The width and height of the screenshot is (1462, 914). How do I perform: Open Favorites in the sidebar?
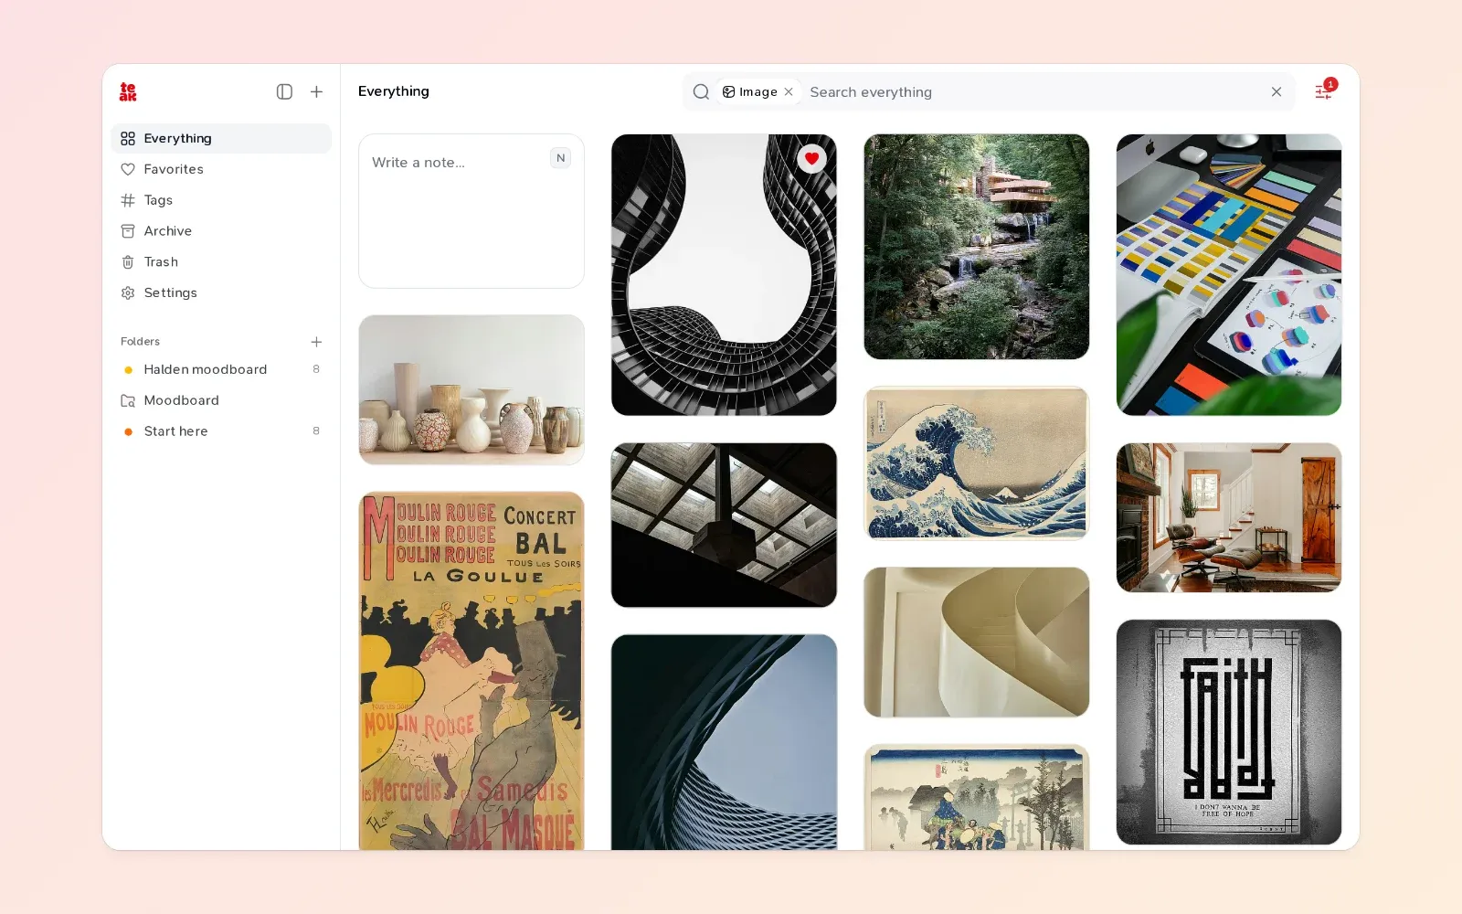(221, 169)
